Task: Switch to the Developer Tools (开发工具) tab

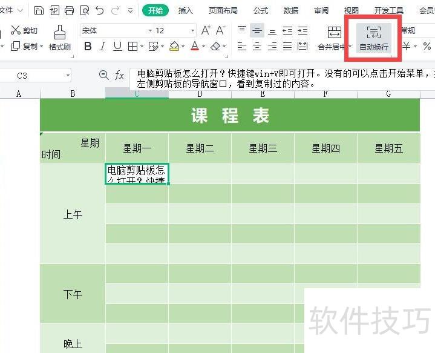Action: coord(388,10)
